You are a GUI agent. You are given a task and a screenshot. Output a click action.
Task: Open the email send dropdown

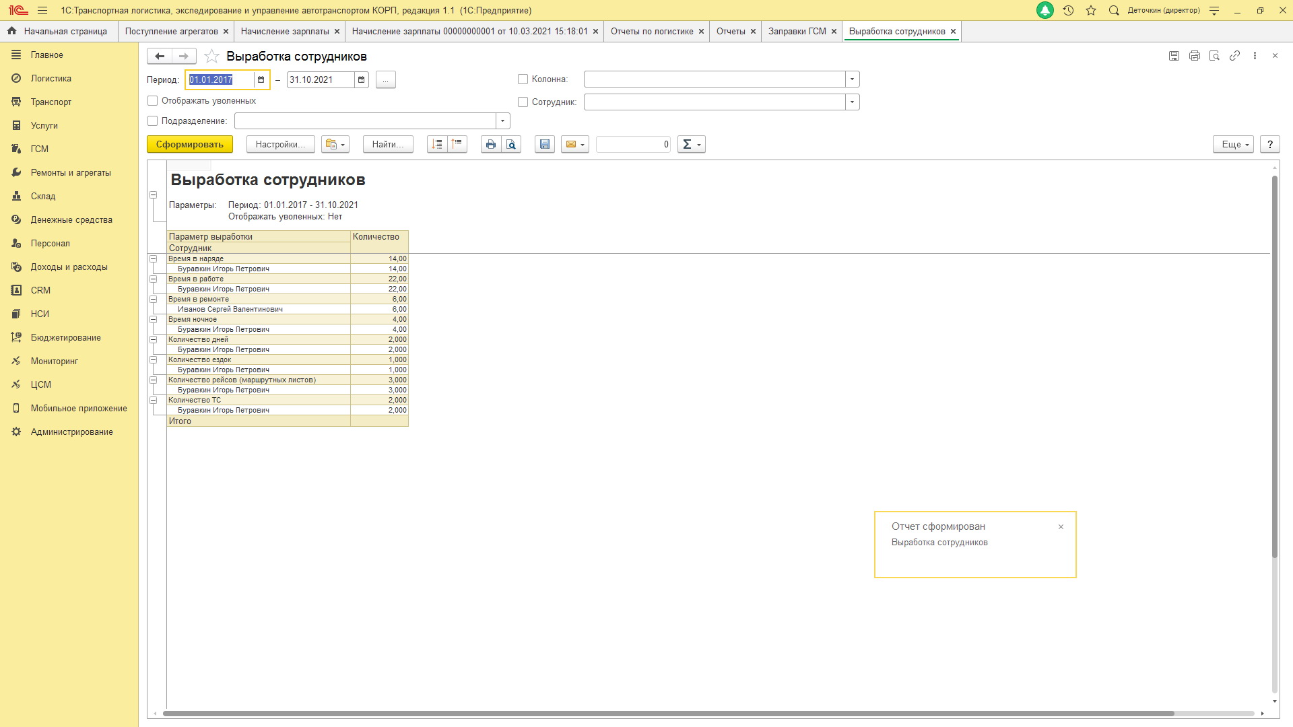point(575,144)
